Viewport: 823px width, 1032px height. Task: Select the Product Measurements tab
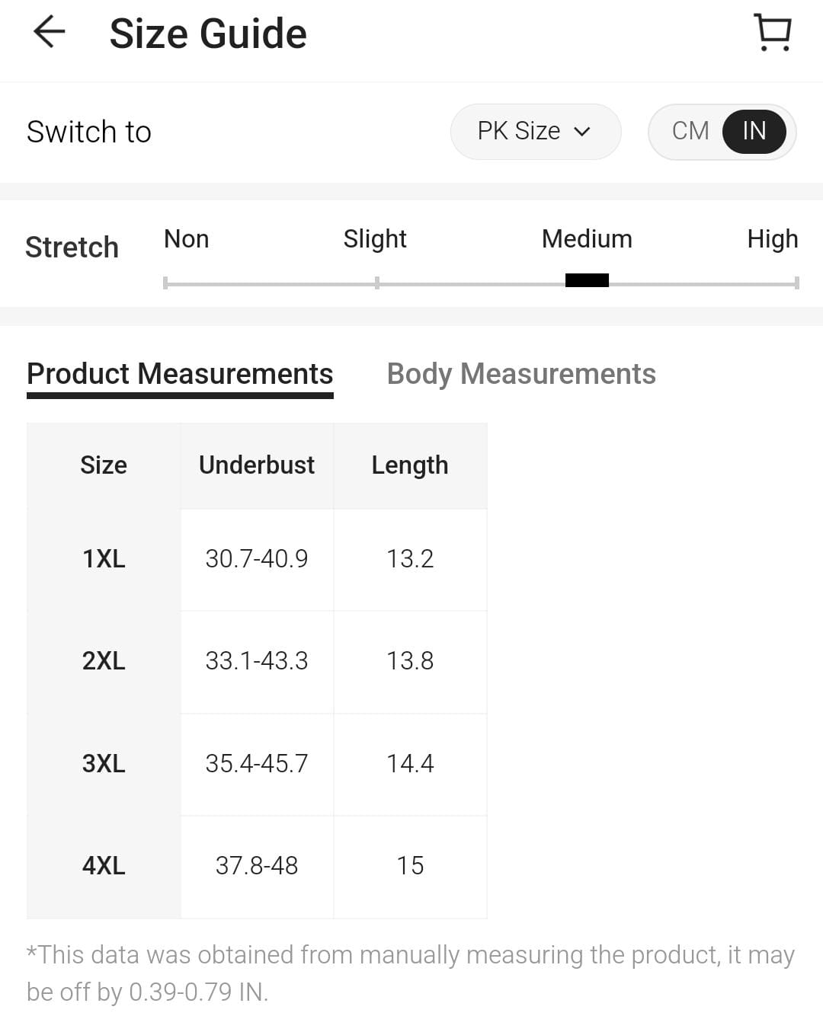click(x=180, y=374)
